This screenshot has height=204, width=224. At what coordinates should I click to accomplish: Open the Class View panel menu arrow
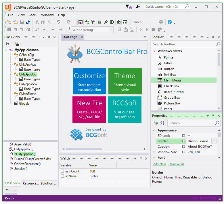[44, 37]
